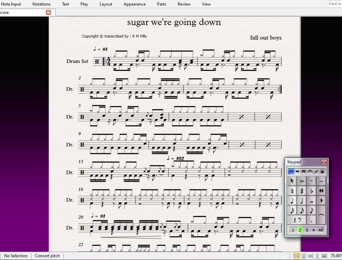Click the bar number 13

(80, 162)
